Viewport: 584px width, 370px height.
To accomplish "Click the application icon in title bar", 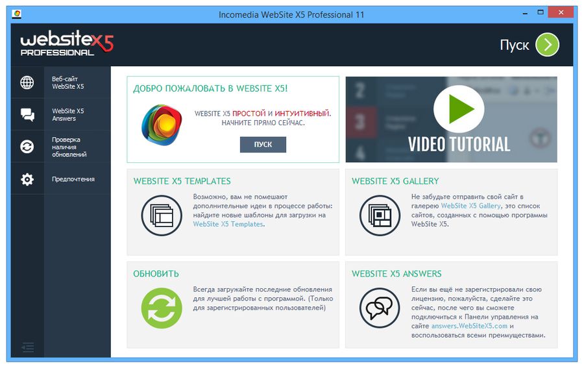I will click(17, 12).
